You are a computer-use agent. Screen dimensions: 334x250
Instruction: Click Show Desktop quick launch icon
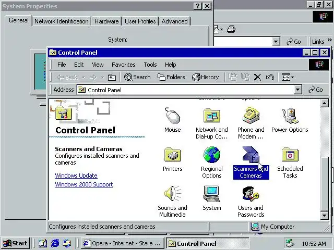(x=43, y=243)
